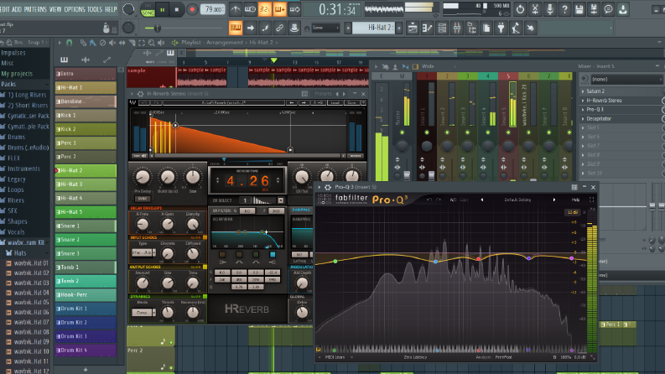
Task: Click the one-click recording microphone icon
Action: click(x=550, y=9)
